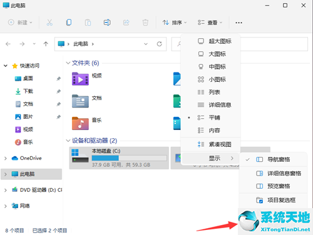Viewport: 313px width, 235px height.
Task: Open the 音乐 folder icon in main pane
Action: tap(80, 123)
